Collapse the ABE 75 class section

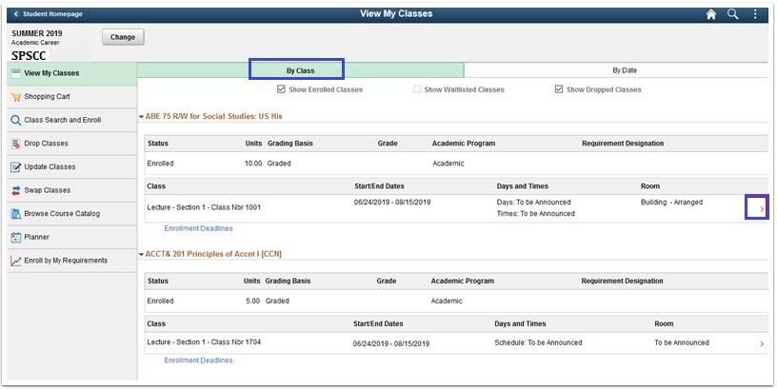pyautogui.click(x=141, y=117)
